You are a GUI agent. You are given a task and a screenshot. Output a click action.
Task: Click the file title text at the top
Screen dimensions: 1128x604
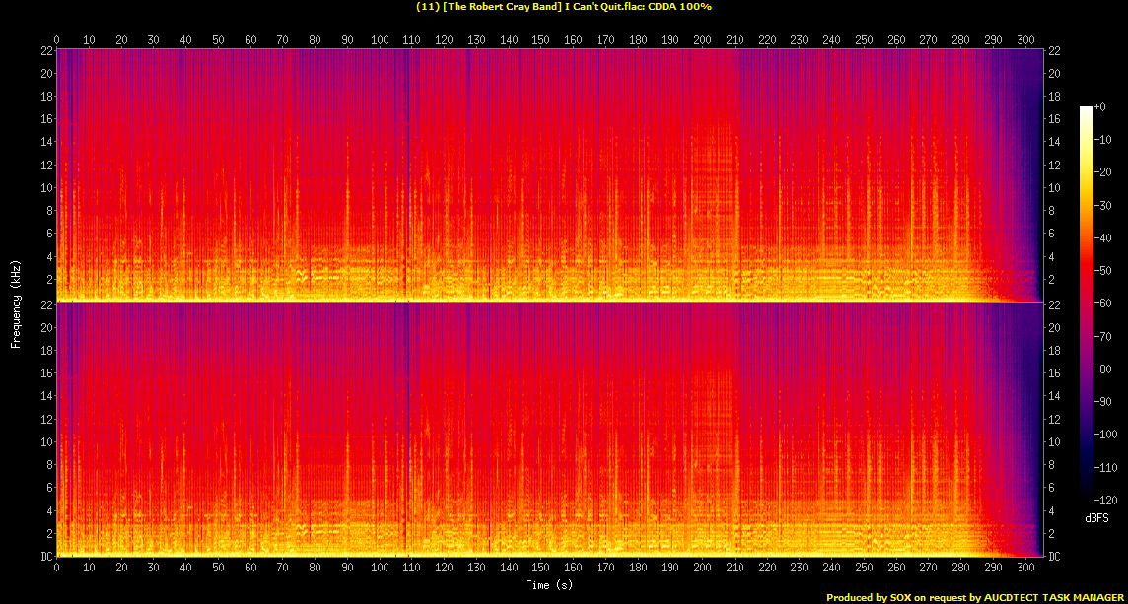564,6
